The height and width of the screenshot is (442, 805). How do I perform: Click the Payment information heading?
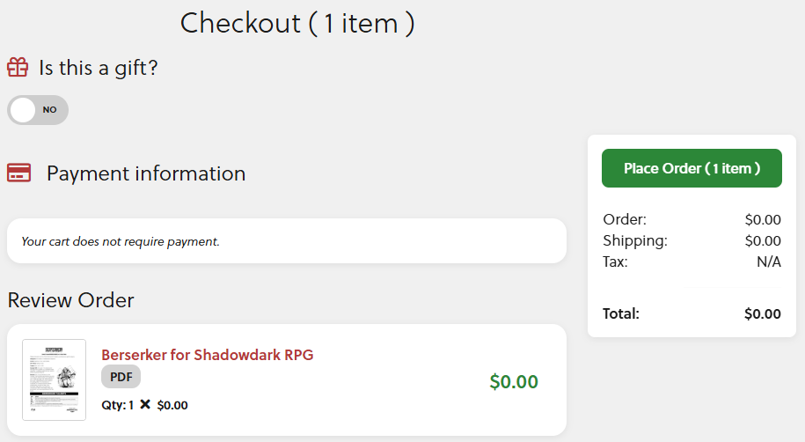point(146,173)
